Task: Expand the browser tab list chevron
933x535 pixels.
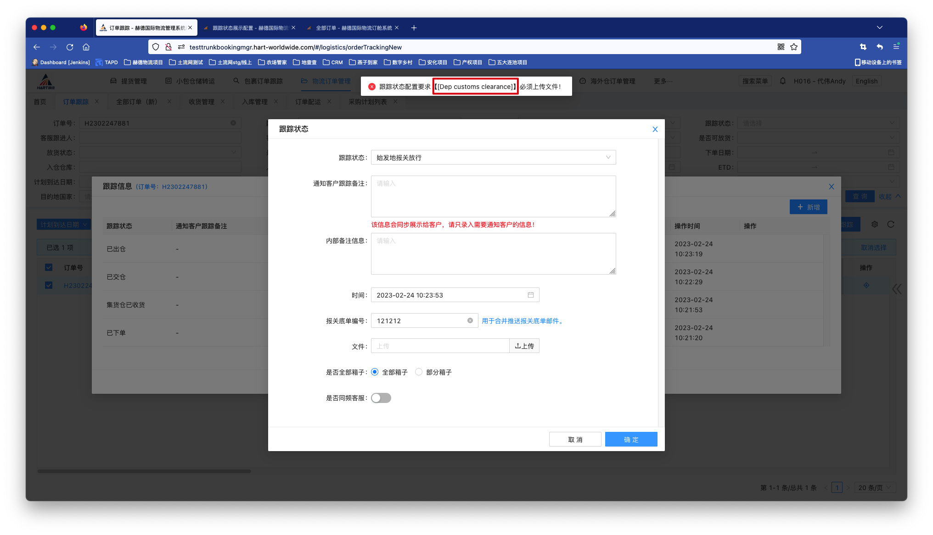Action: [x=879, y=28]
